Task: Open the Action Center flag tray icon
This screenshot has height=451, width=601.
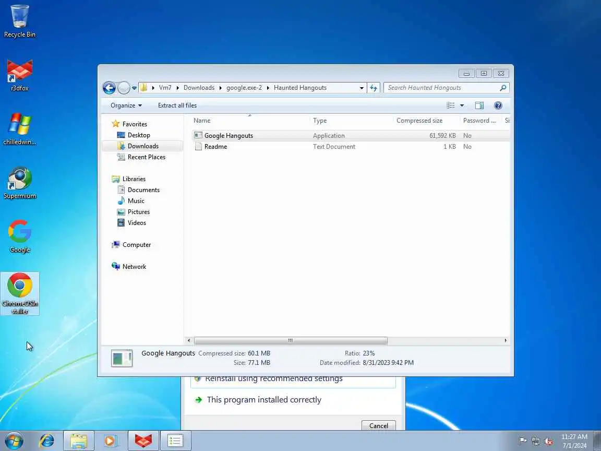Action: point(522,441)
